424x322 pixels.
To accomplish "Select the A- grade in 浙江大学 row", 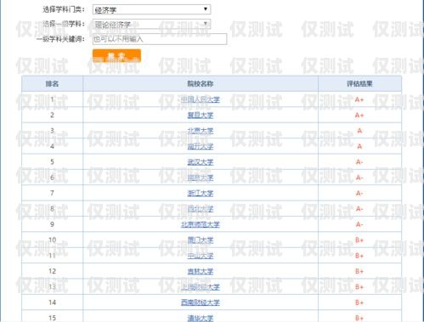I will click(x=359, y=193).
